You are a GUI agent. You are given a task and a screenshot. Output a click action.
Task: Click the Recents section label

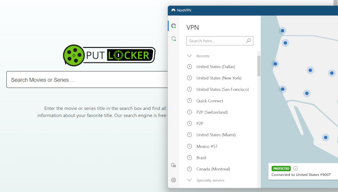[203, 56]
